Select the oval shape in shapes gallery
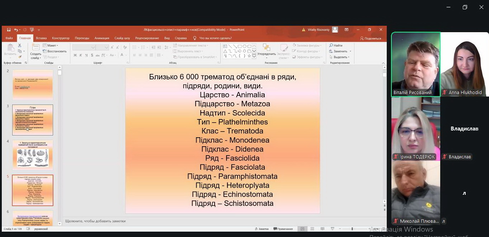 pyautogui.click(x=244, y=46)
